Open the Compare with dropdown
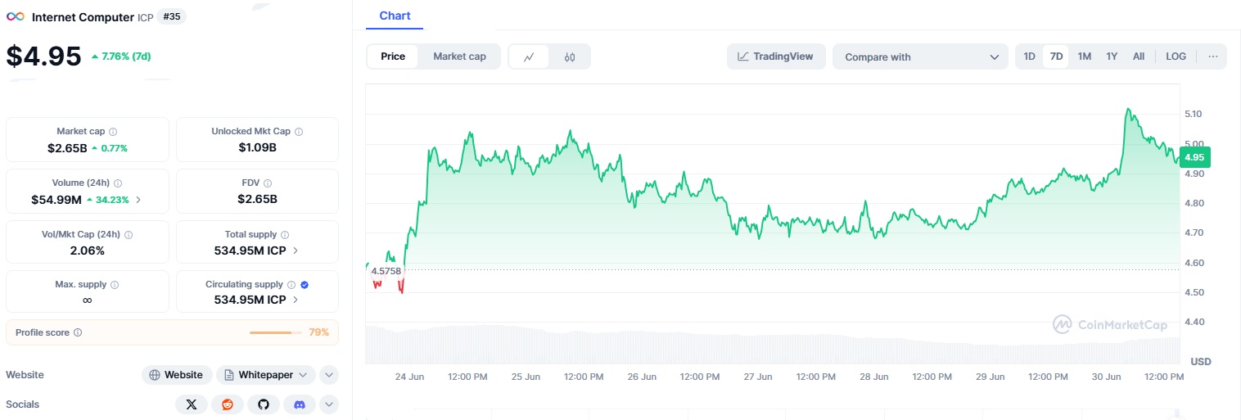 tap(920, 56)
